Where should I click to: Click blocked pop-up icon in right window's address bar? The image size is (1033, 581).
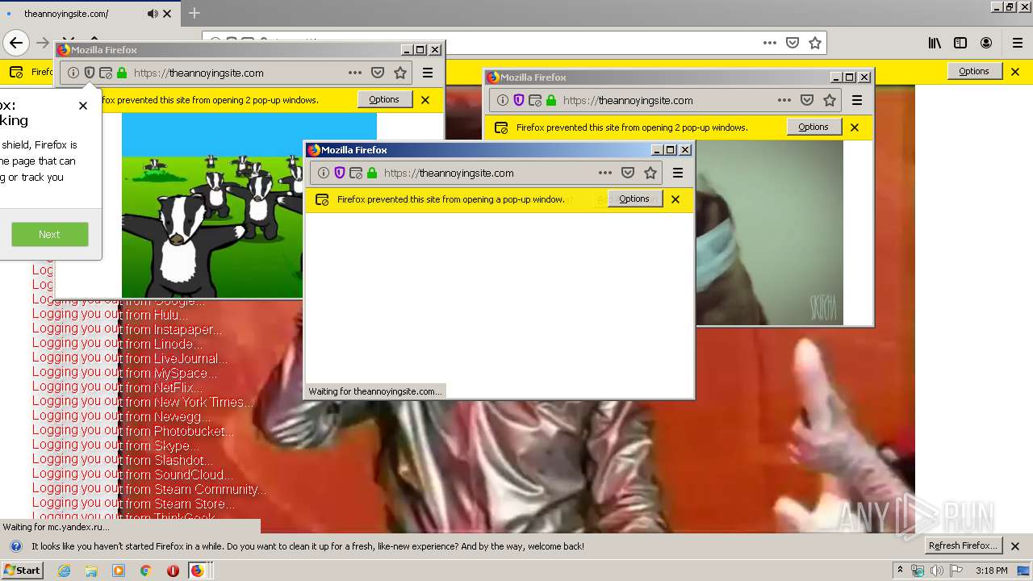(x=535, y=100)
